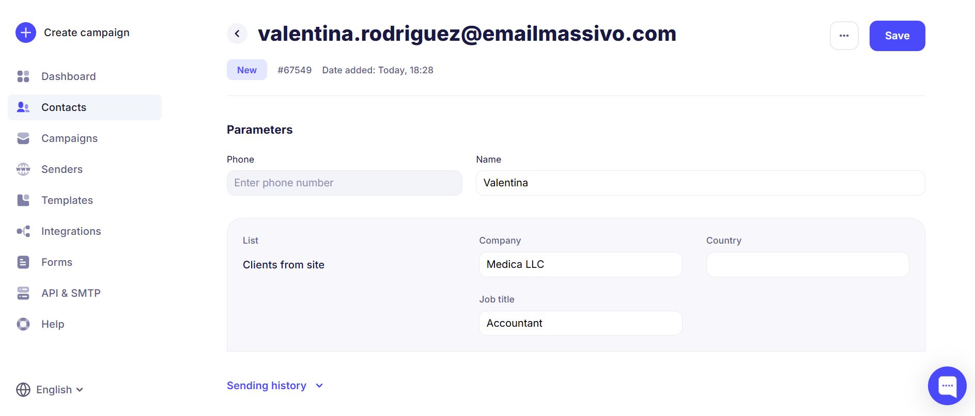Screen dimensions: 975x416
Task: Click the back arrow beside the email
Action: (237, 34)
